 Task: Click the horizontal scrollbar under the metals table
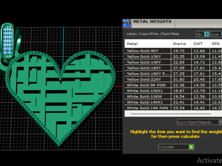tap(171, 114)
